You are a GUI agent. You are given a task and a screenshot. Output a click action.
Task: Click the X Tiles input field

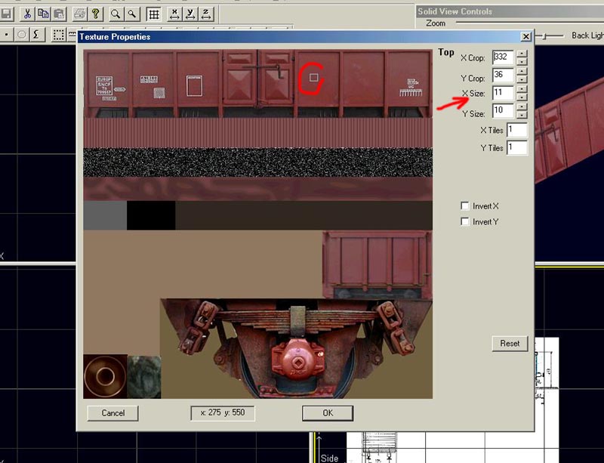click(517, 130)
